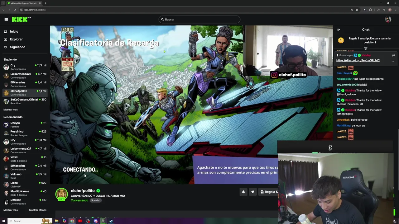Open browser media controls icon
The height and width of the screenshot is (224, 399).
coord(384,10)
